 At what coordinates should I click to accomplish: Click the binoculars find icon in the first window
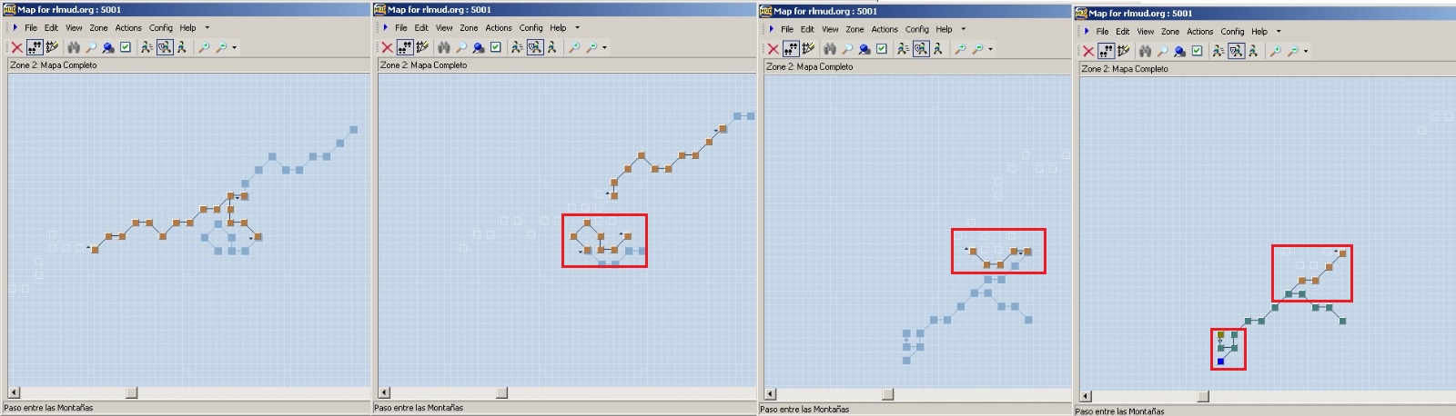(x=74, y=47)
